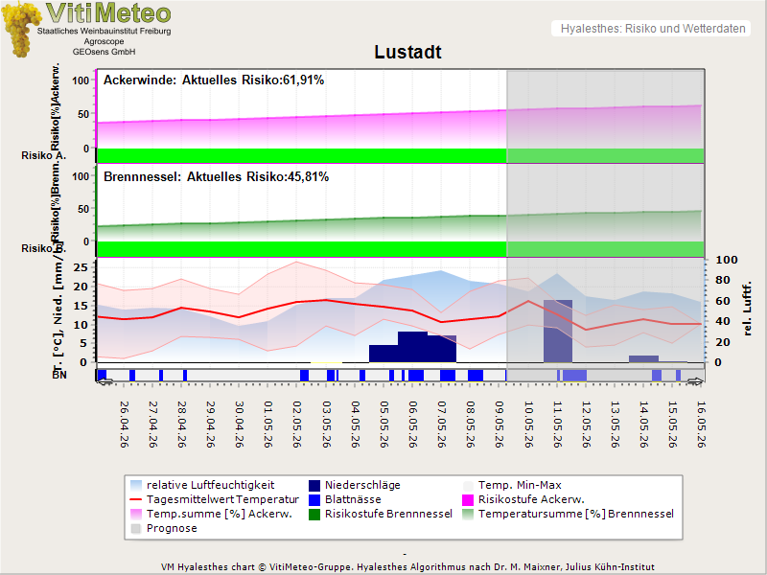Click the Risikostufe Brennnessel green swatch
This screenshot has height=575, width=767.
314,514
